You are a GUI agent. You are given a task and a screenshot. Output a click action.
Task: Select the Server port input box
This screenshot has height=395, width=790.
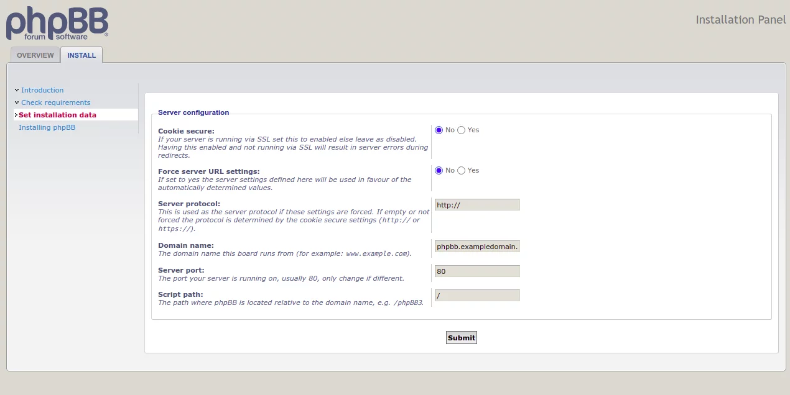tap(476, 271)
